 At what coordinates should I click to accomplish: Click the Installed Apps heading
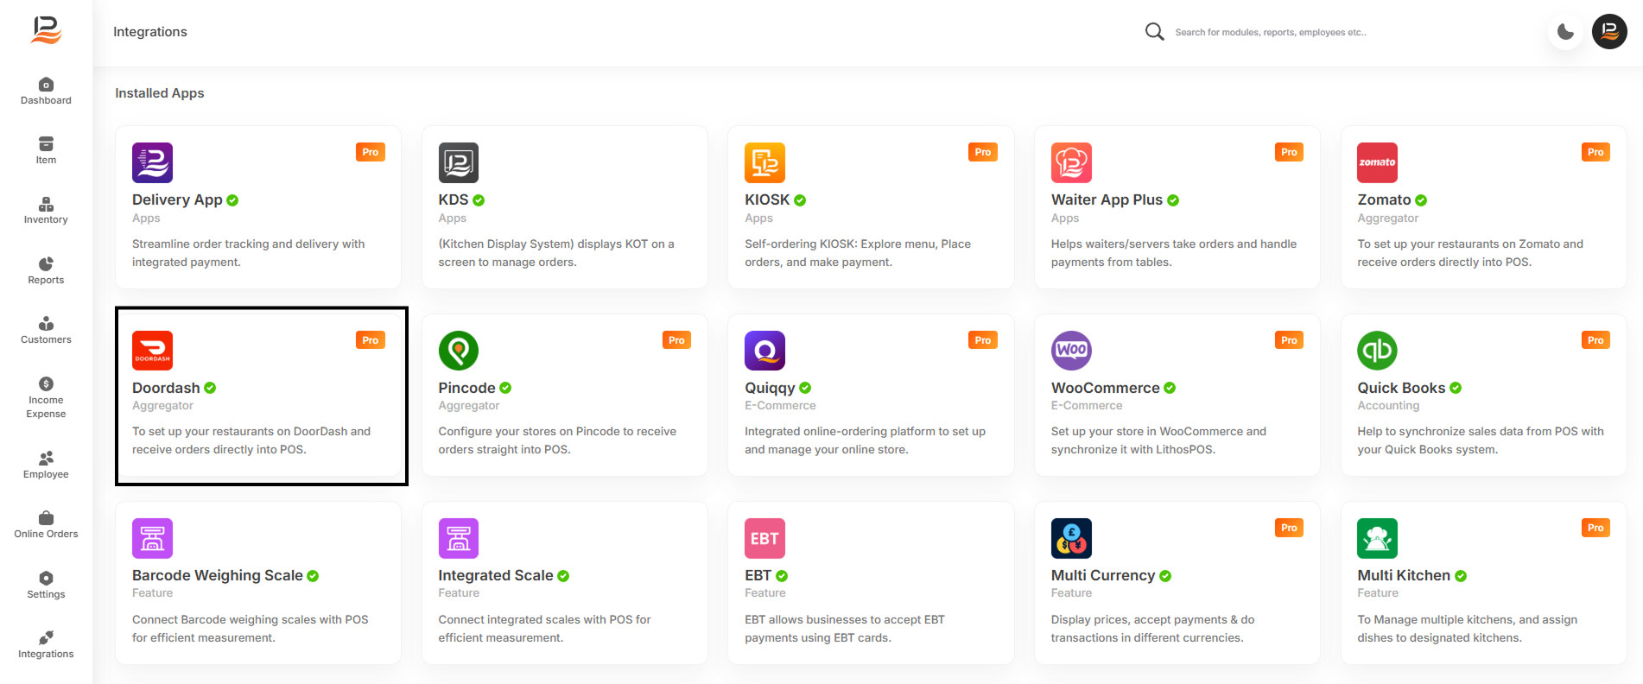point(160,93)
